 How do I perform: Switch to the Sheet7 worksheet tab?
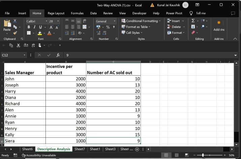pyautogui.click(x=80, y=149)
